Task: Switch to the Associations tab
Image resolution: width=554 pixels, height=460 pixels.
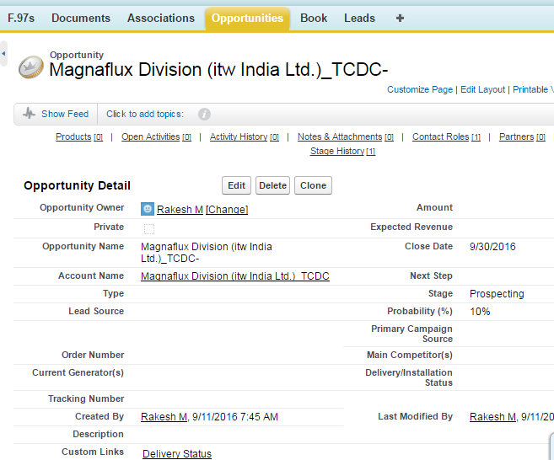Action: click(161, 18)
